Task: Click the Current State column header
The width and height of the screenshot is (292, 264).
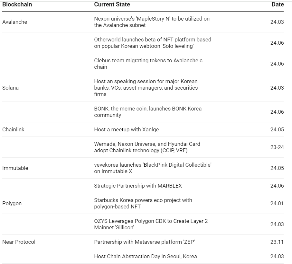Action: pyautogui.click(x=112, y=4)
